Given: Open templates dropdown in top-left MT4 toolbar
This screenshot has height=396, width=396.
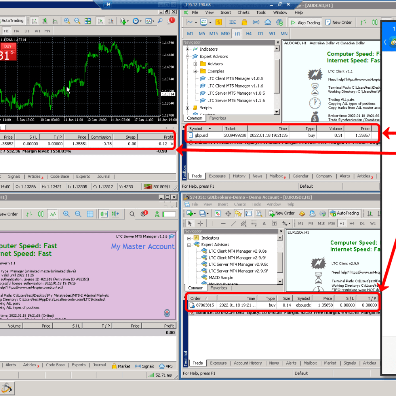Looking at the screenshot, I should coord(150,21).
